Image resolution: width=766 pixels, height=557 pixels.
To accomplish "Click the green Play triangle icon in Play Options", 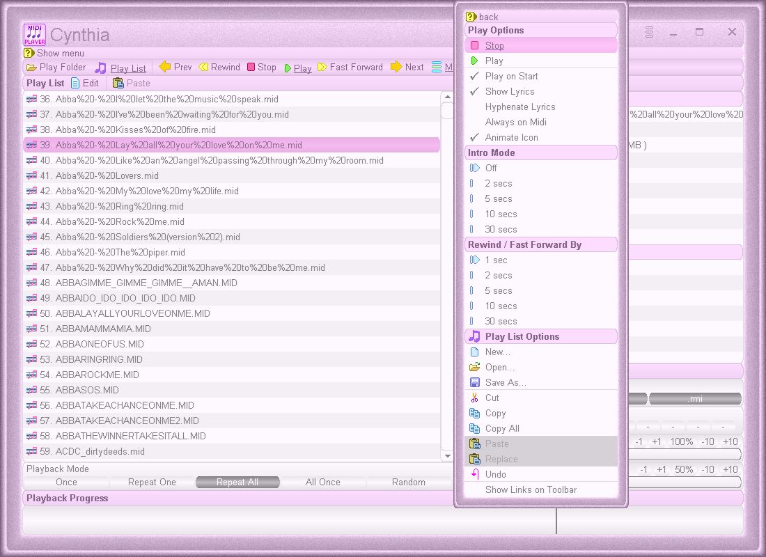I will tap(474, 61).
